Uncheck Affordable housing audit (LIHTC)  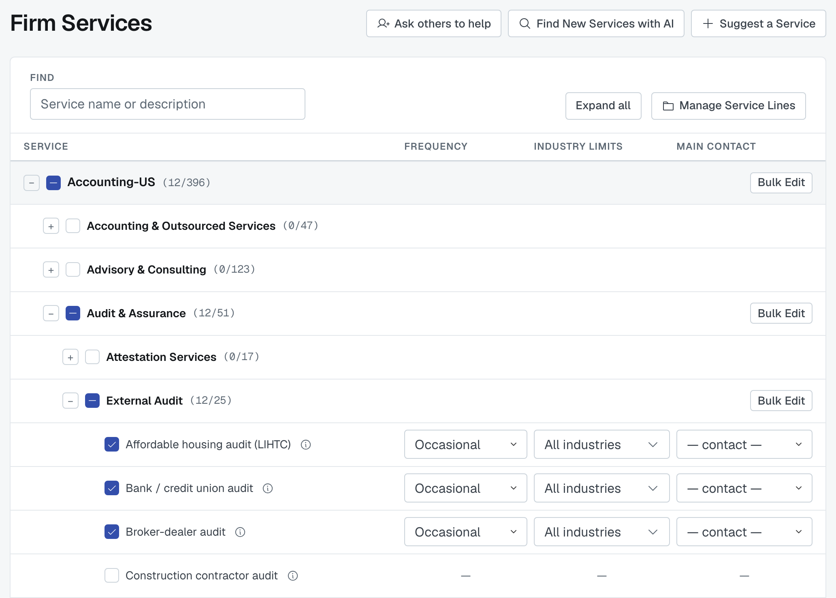(112, 444)
